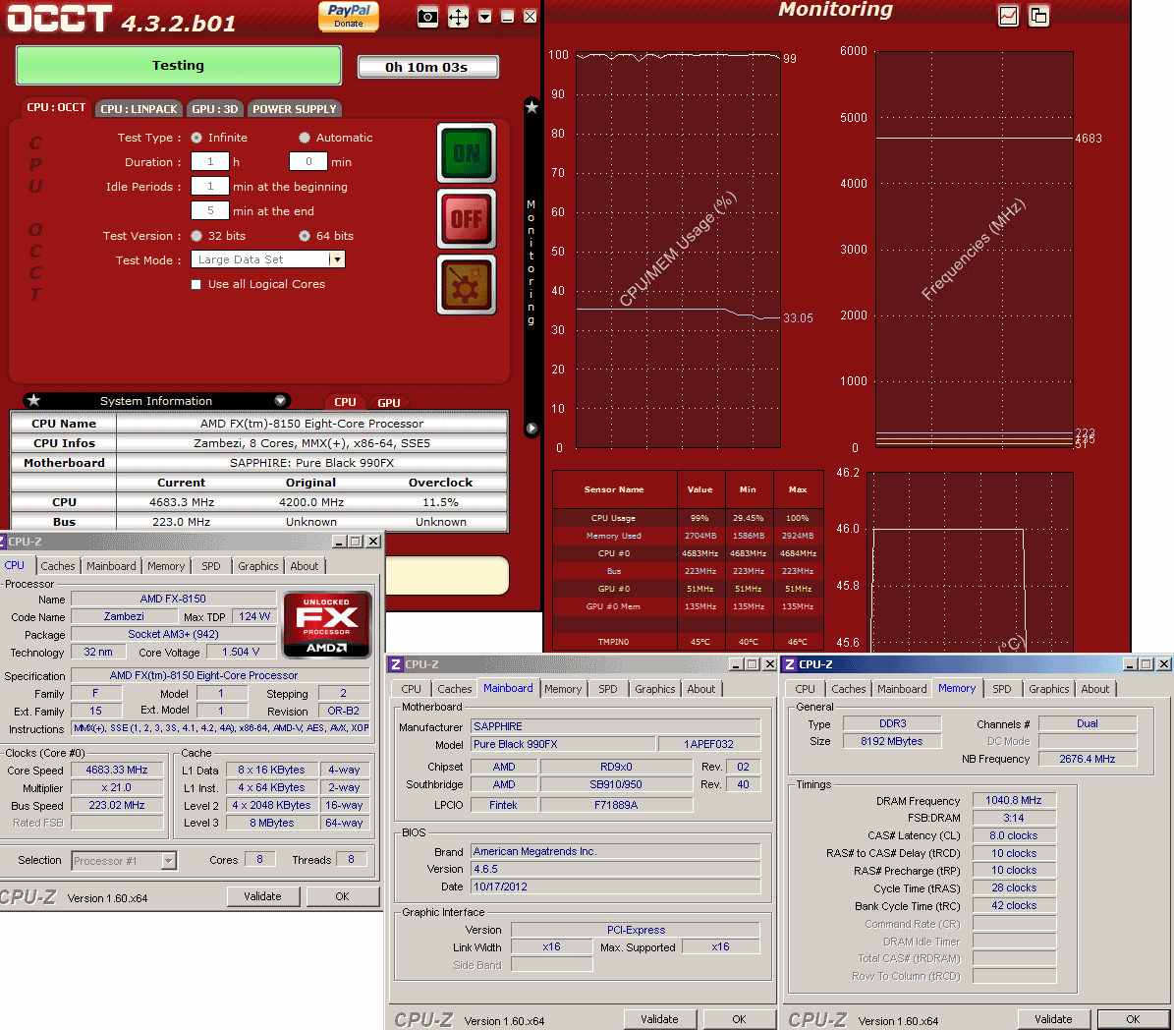Open Caches tab in first CPU-Z window
The height and width of the screenshot is (1030, 1174).
[x=58, y=566]
